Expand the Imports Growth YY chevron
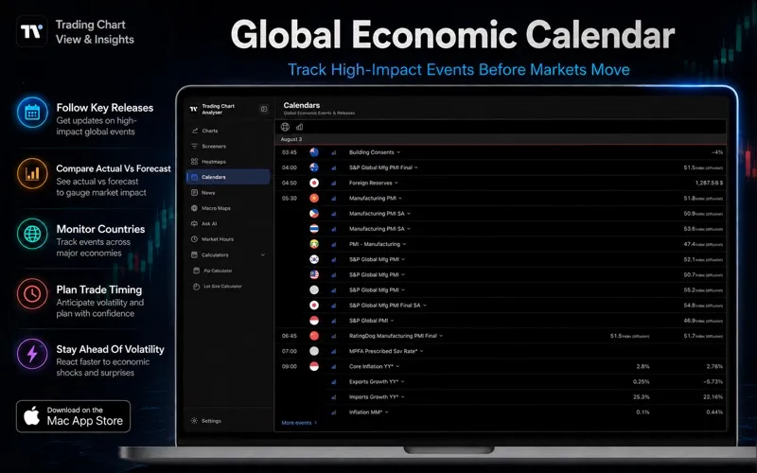Image resolution: width=757 pixels, height=473 pixels. point(403,397)
